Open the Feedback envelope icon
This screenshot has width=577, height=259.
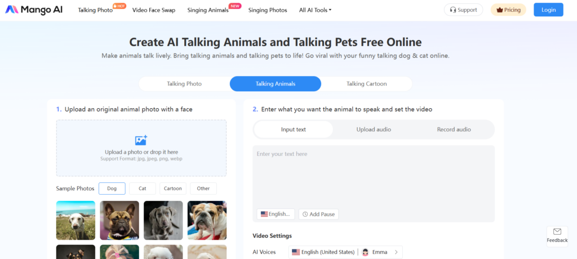[x=557, y=231]
